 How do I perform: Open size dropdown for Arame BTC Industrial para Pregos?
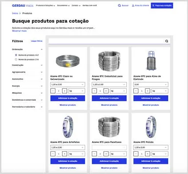(109, 84)
